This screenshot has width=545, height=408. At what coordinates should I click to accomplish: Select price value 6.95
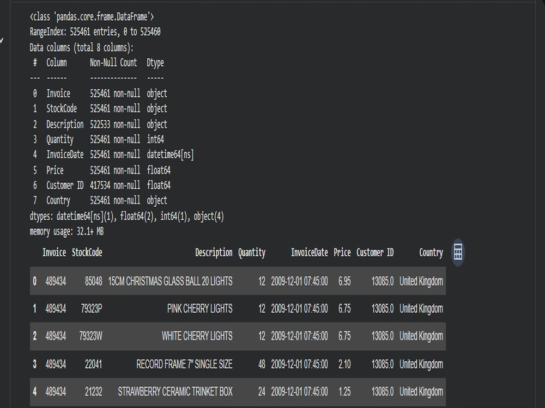click(x=344, y=281)
